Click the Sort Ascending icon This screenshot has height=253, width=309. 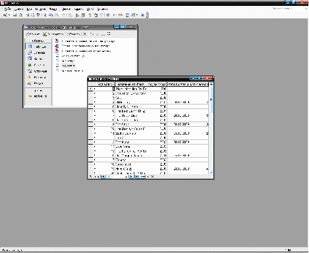(x=77, y=15)
